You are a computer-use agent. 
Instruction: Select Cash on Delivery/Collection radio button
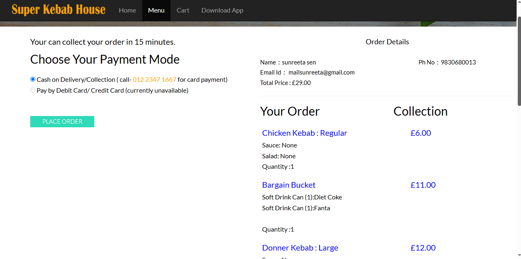pos(33,79)
